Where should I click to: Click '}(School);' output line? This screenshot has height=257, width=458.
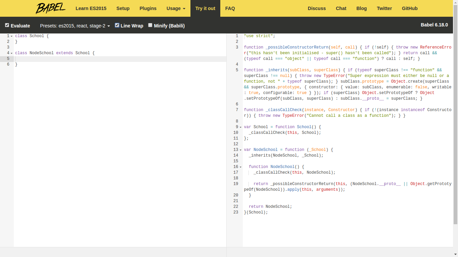tap(256, 212)
